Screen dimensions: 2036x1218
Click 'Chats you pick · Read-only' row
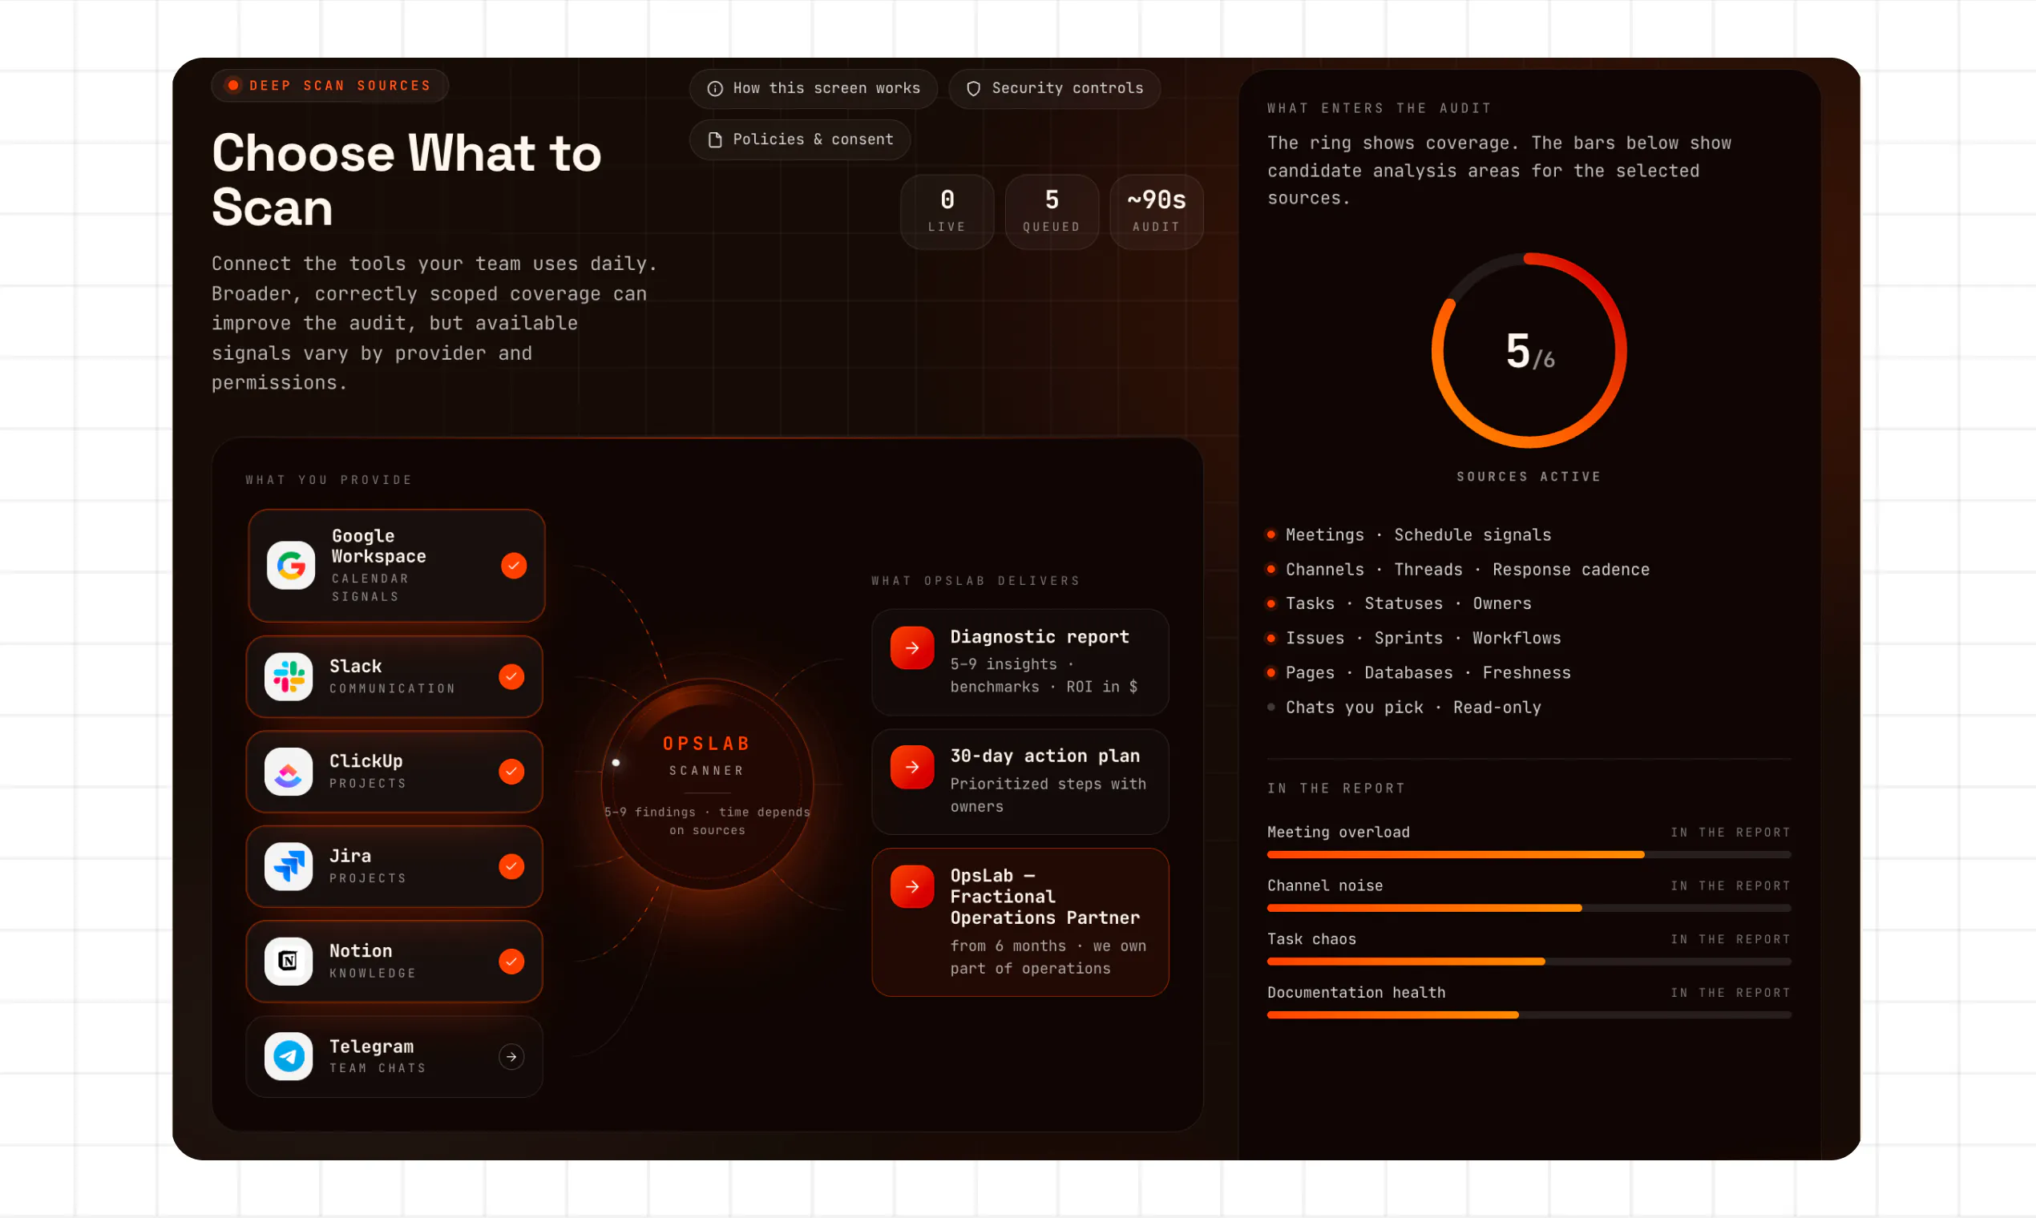coord(1404,708)
